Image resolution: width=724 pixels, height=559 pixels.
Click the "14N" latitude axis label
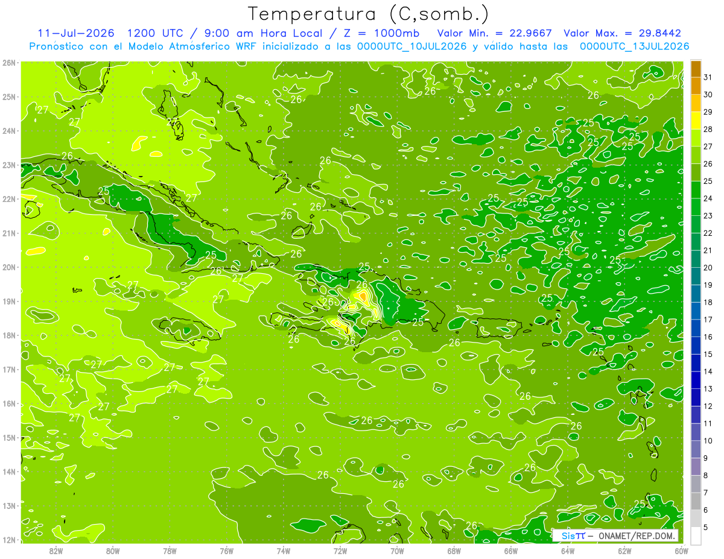[10, 472]
